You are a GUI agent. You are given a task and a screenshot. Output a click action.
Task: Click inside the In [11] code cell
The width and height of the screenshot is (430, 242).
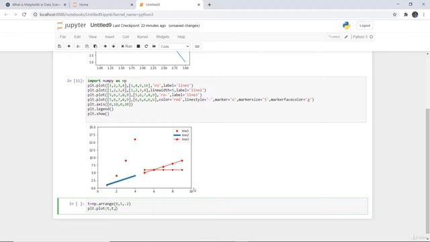point(226,99)
